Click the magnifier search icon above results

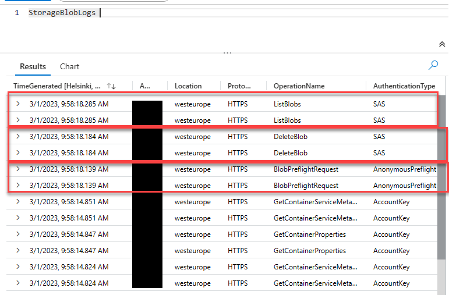pos(433,65)
